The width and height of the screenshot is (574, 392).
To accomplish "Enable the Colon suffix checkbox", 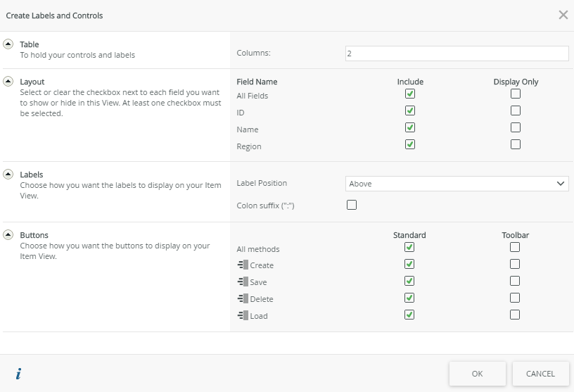I will coord(352,205).
